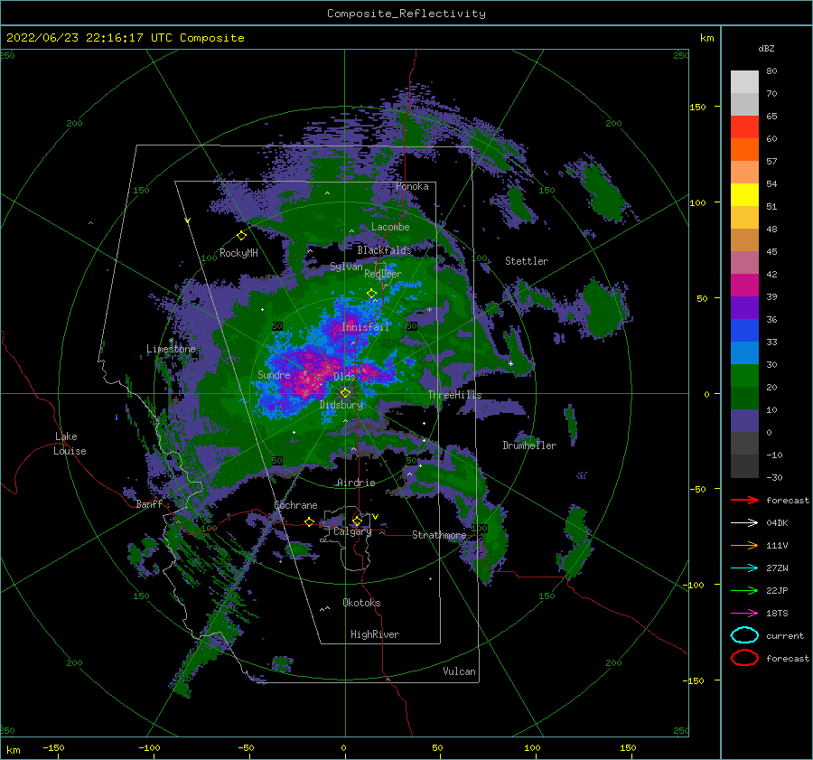Viewport: 813px width, 760px height.
Task: Click the yellow diamond marker near Red Deer
Action: tap(372, 294)
